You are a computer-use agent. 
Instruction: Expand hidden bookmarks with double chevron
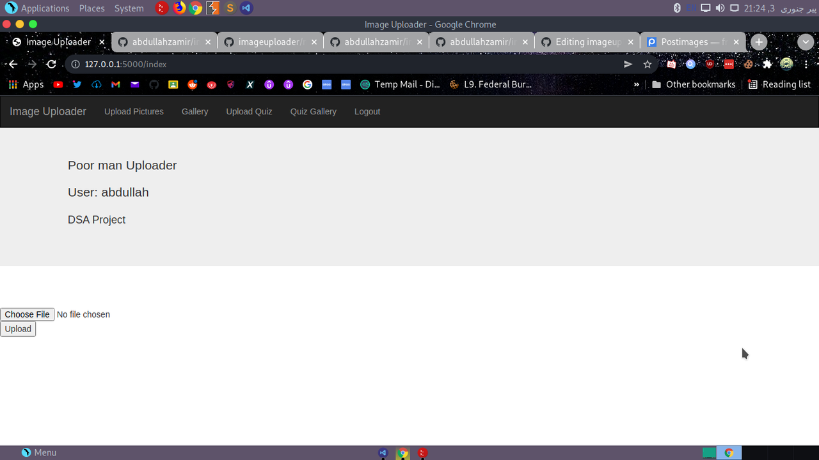click(x=637, y=84)
